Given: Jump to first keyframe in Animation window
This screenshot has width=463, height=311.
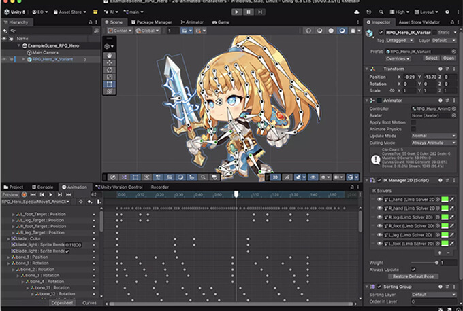Looking at the screenshot, I should (x=33, y=194).
